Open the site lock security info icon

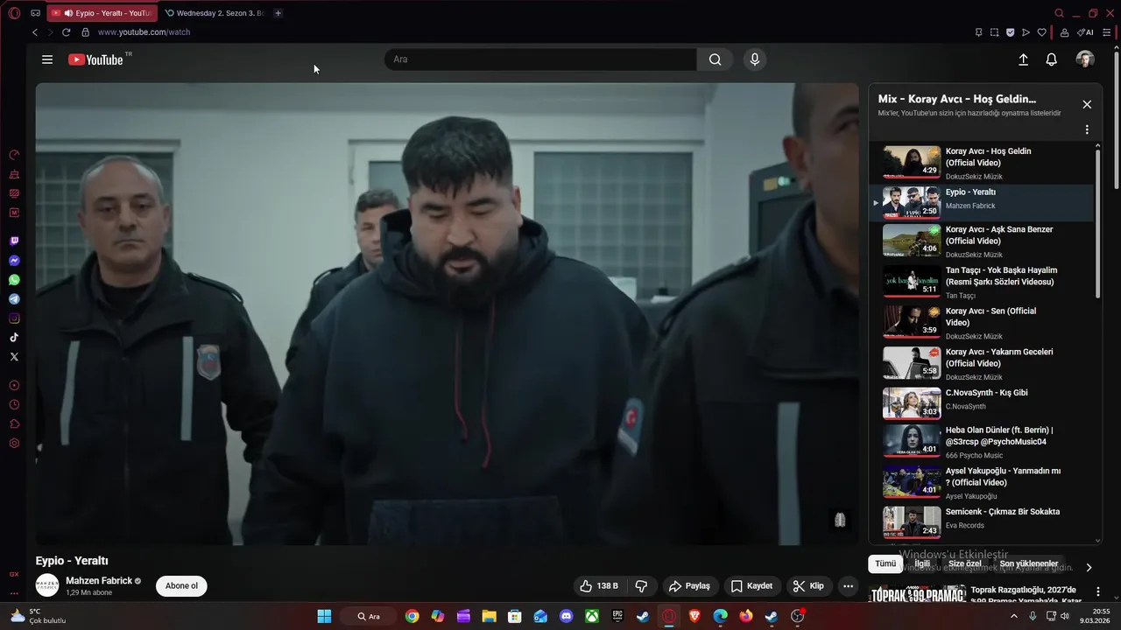pos(85,32)
